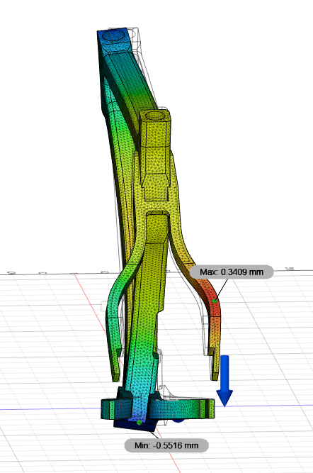Select the green max probe point marker

pyautogui.click(x=215, y=301)
